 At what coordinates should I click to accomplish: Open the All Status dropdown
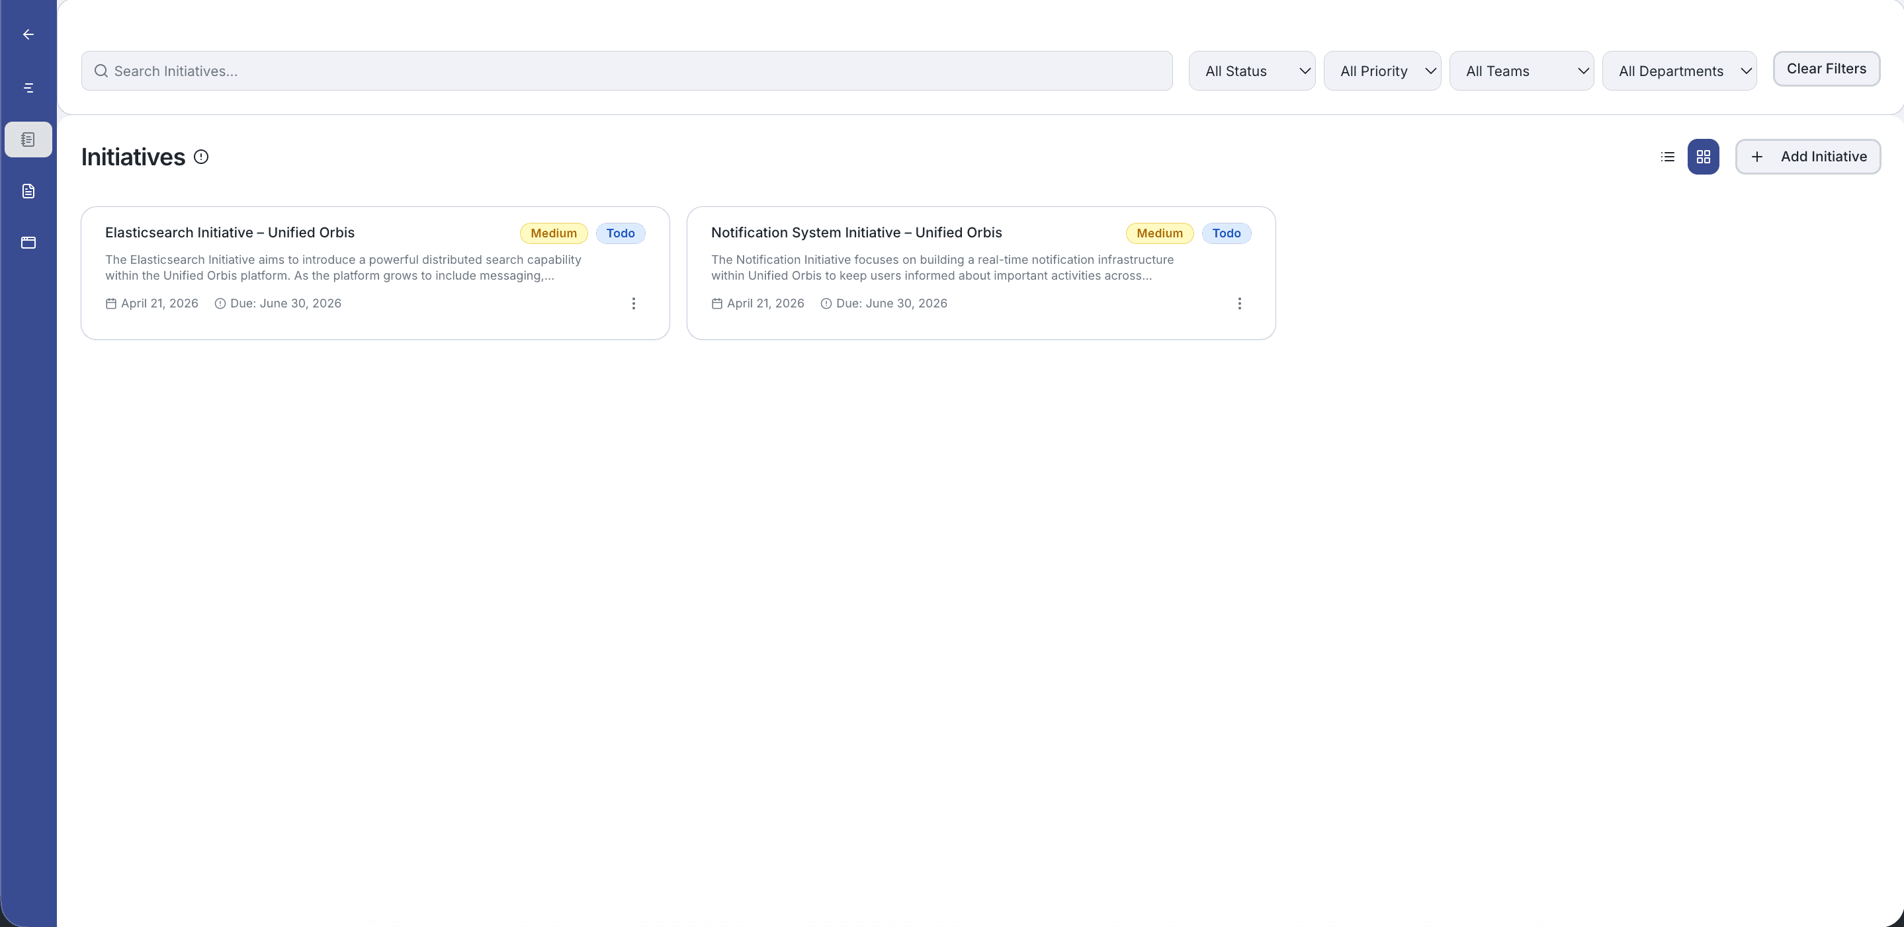coord(1252,71)
